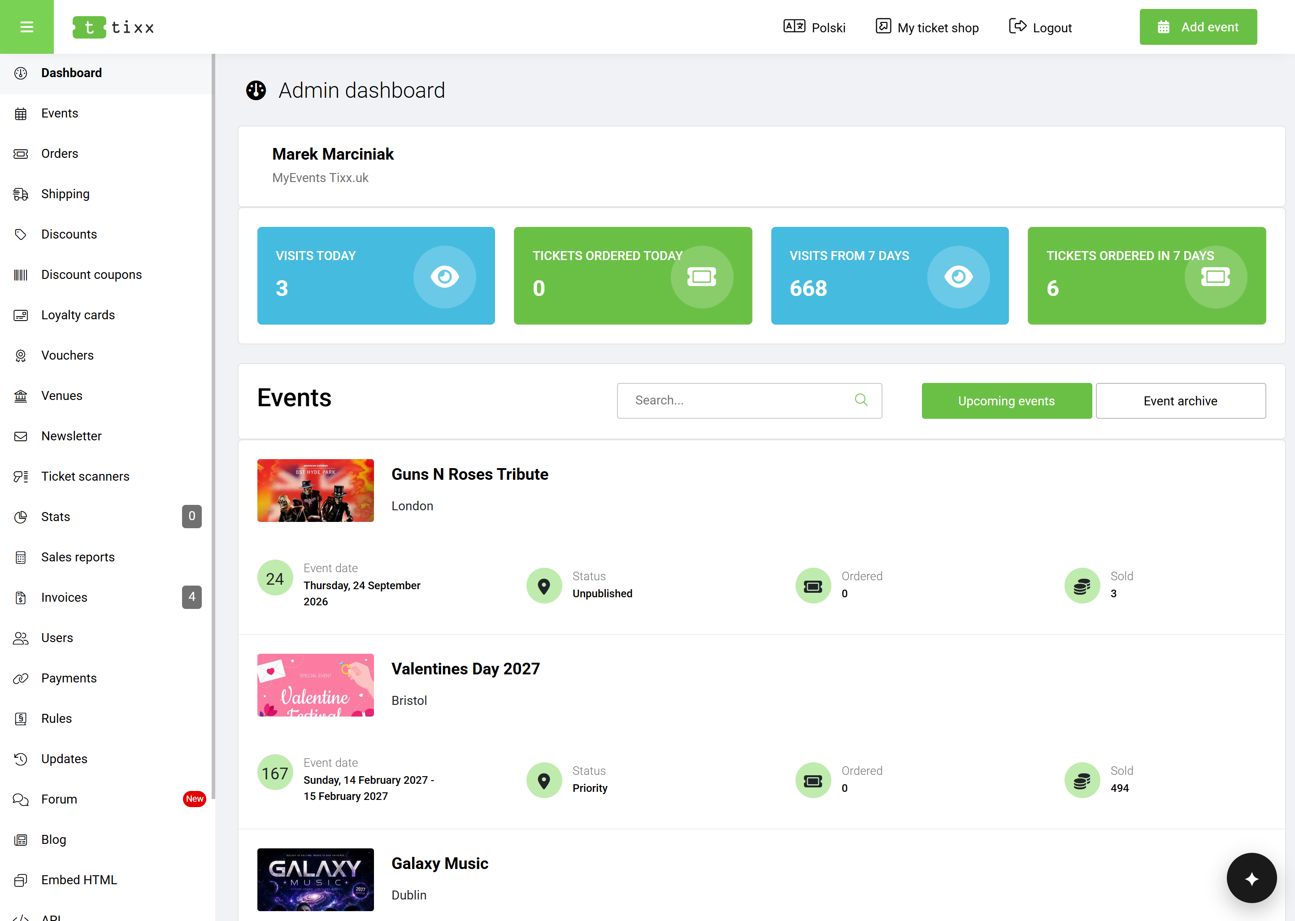This screenshot has height=921, width=1295.
Task: Click the Stats pie chart icon
Action: pos(21,517)
